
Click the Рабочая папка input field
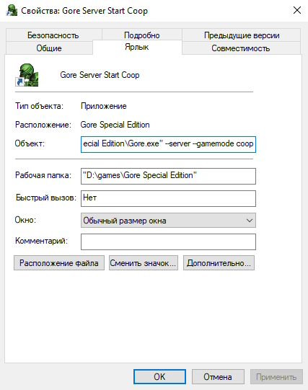(x=168, y=176)
